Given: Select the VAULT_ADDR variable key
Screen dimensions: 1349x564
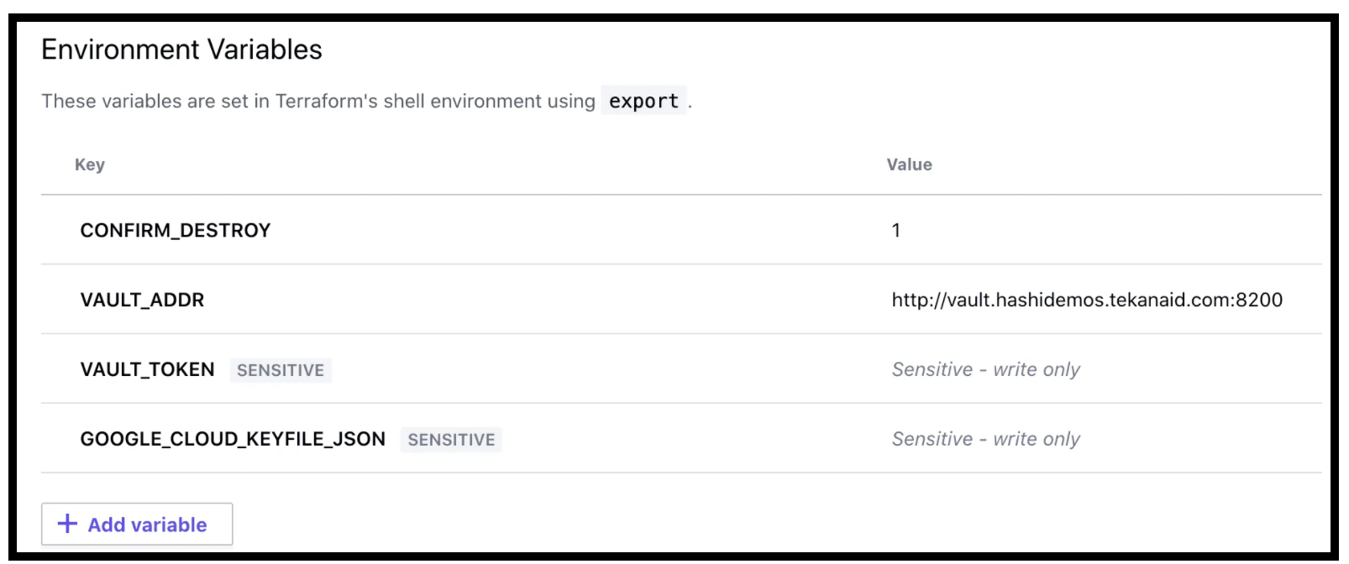Looking at the screenshot, I should click(x=142, y=300).
